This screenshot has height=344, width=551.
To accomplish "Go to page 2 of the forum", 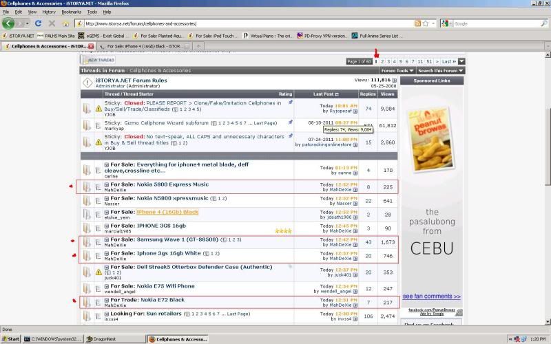I will click(383, 61).
